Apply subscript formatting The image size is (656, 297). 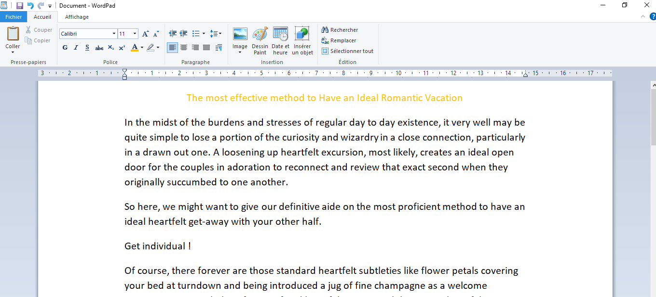[x=111, y=48]
